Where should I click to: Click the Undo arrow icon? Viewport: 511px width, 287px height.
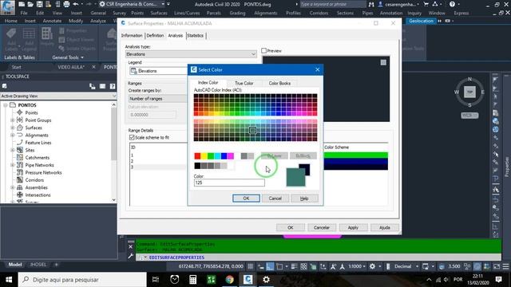point(76,4)
